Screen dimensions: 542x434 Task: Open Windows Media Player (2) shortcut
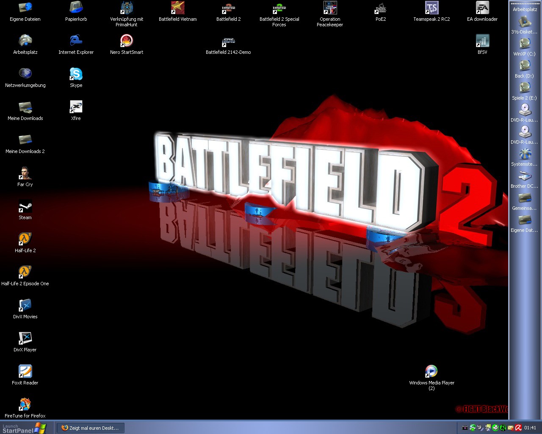point(431,371)
